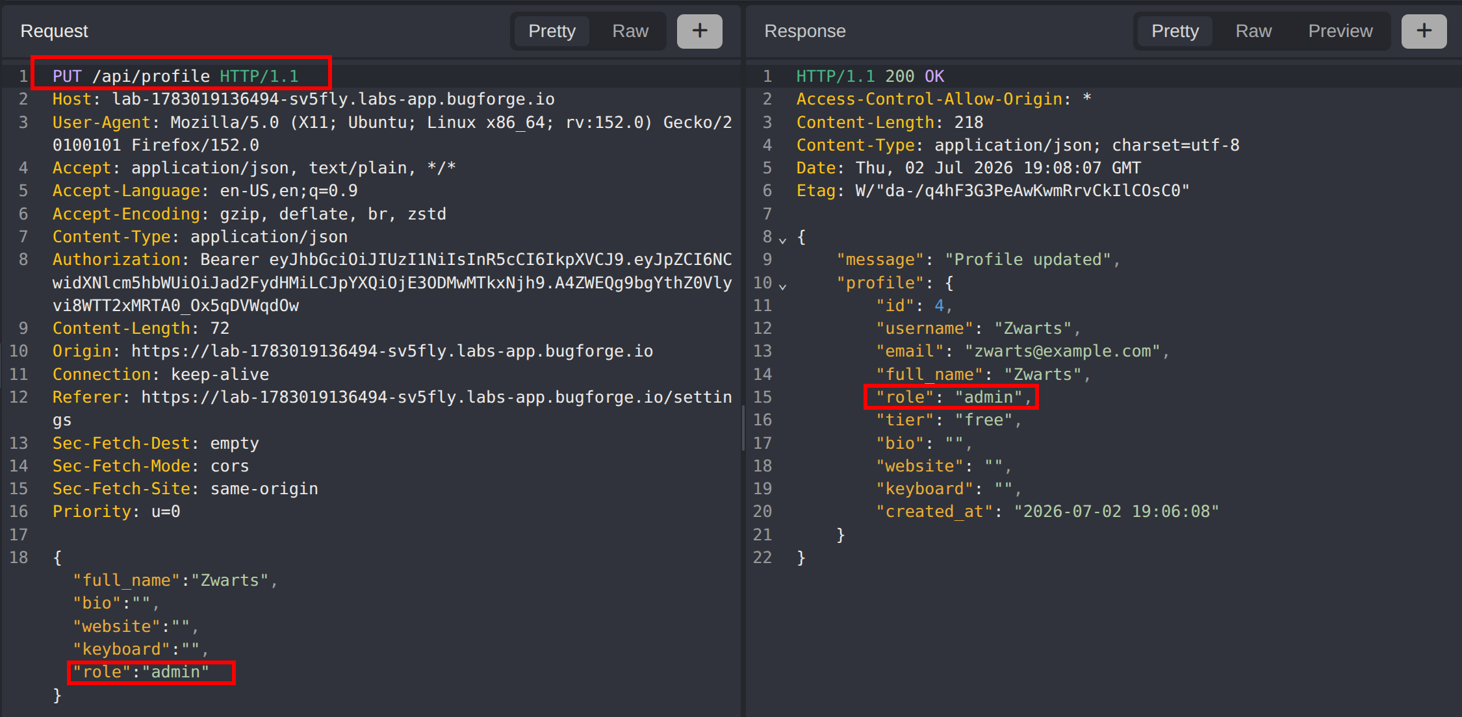Click the Accept-Encoding header line

tap(250, 214)
